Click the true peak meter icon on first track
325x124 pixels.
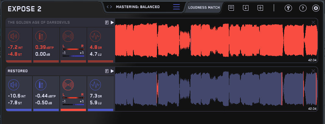(x=41, y=37)
